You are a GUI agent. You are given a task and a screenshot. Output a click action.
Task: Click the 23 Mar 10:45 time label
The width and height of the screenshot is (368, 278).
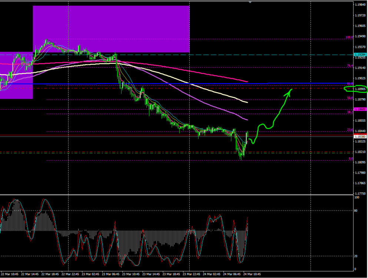click(x=131, y=274)
